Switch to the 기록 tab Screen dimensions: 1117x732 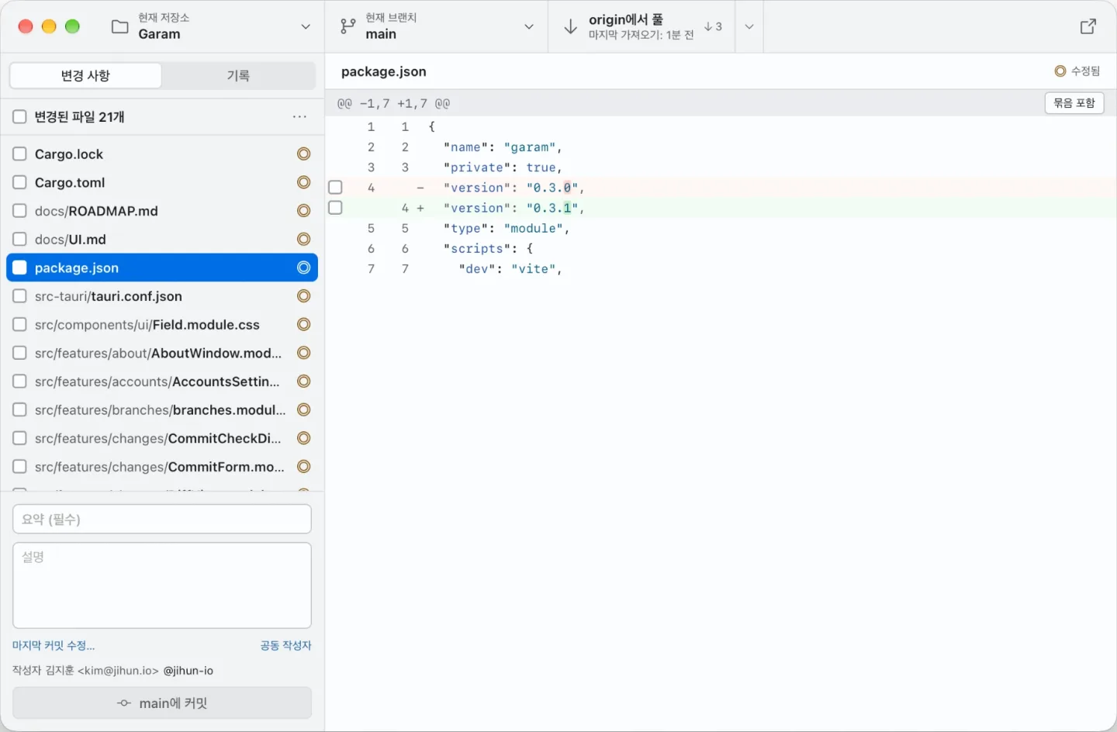pyautogui.click(x=238, y=75)
